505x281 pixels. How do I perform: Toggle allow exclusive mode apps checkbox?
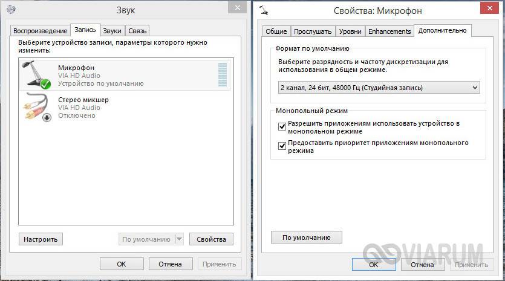pos(282,126)
